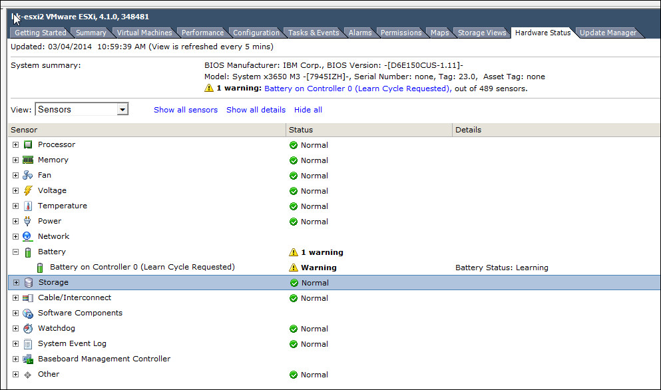
Task: Expand the Voltage sensor group
Action: (15, 190)
